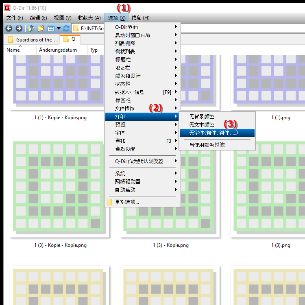The width and height of the screenshot is (305, 305).
Task: Expand the 预览 submenu
Action: 143,124
